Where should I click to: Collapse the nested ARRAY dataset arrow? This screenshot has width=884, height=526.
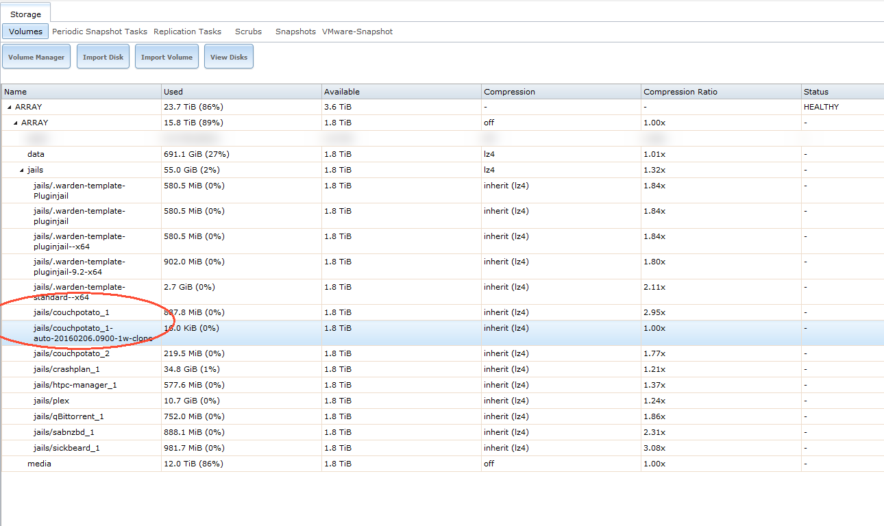pos(15,123)
